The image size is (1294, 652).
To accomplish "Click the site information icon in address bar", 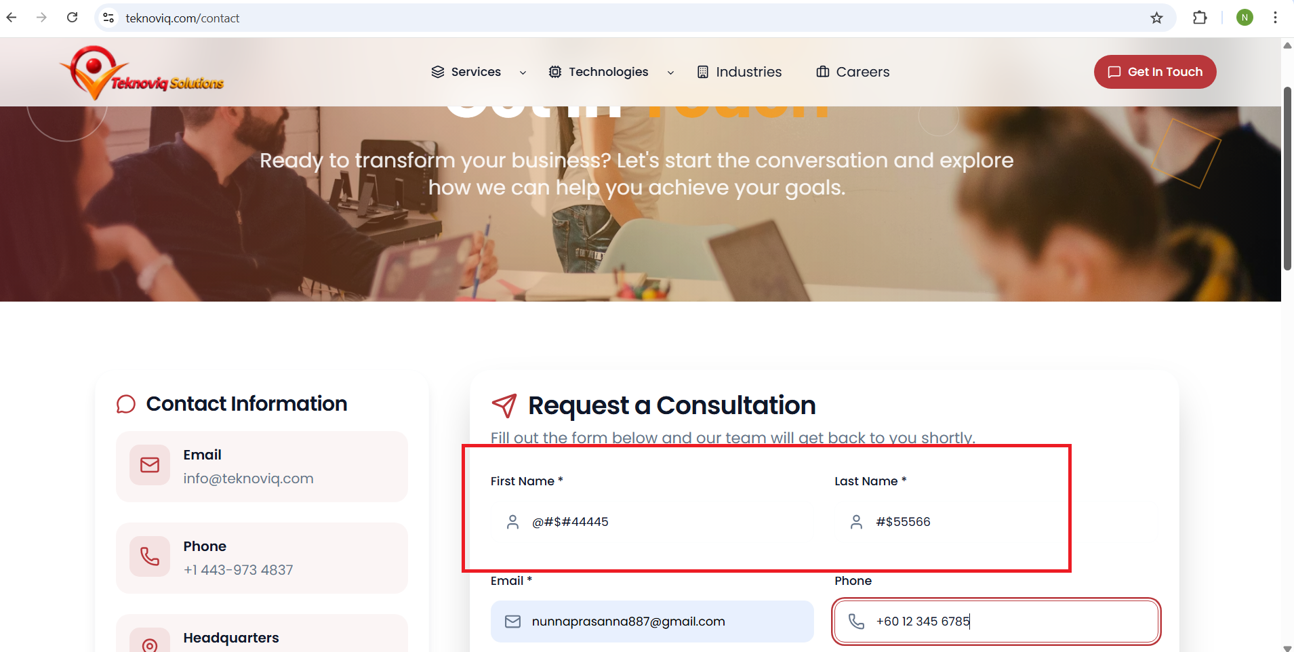I will click(x=108, y=18).
